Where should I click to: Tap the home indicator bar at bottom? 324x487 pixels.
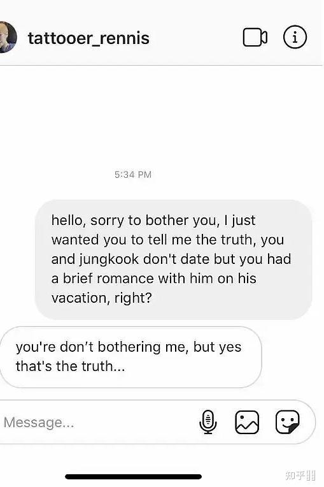coord(133,476)
